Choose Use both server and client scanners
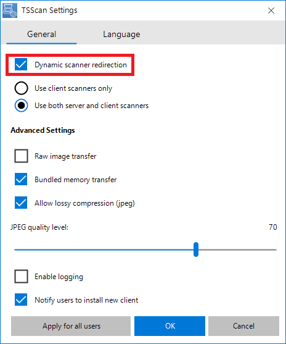 pyautogui.click(x=21, y=106)
